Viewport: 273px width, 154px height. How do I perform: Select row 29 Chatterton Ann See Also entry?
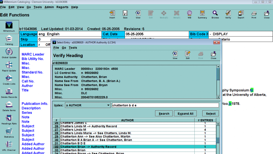tap(134, 136)
